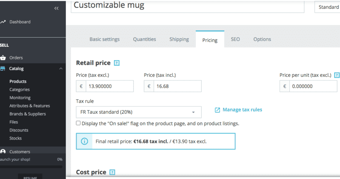Open the Tax rule dropdown
This screenshot has width=340, height=179.
pos(139,112)
